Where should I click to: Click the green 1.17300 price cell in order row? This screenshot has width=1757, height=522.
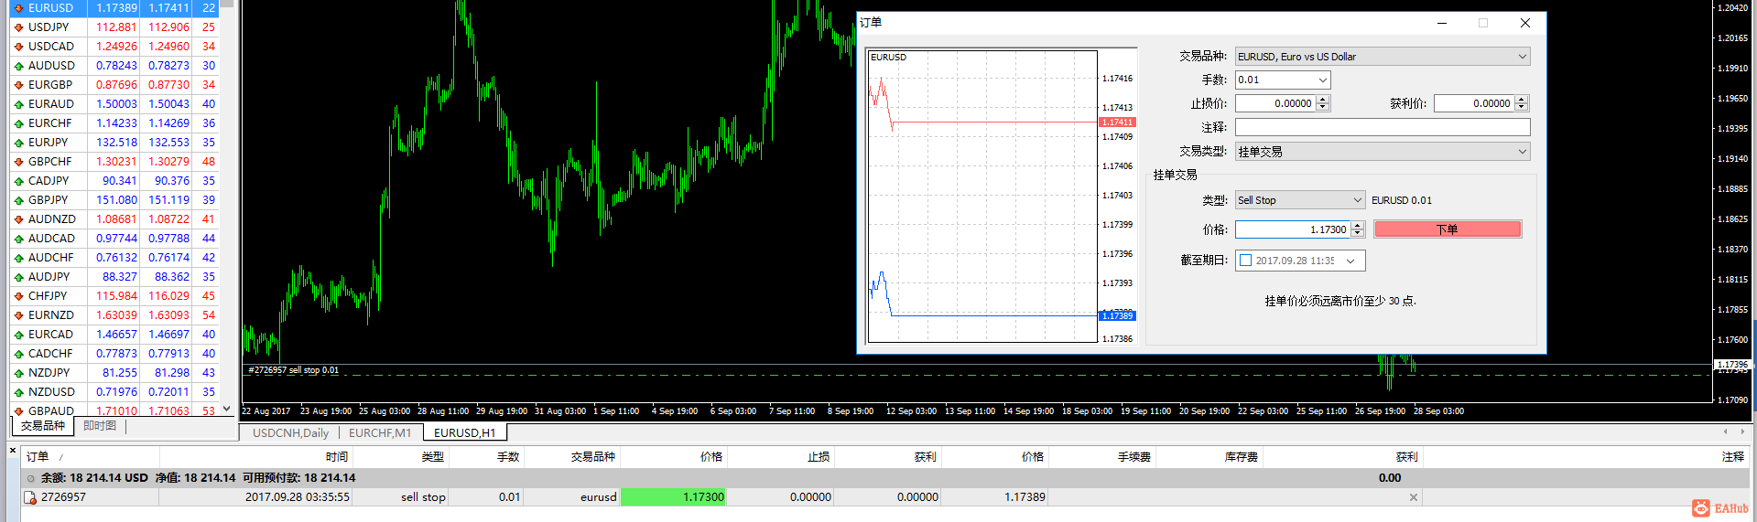674,497
